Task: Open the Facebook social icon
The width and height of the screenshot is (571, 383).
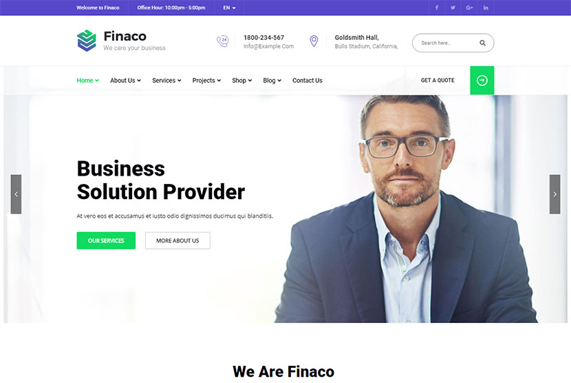Action: (x=437, y=8)
